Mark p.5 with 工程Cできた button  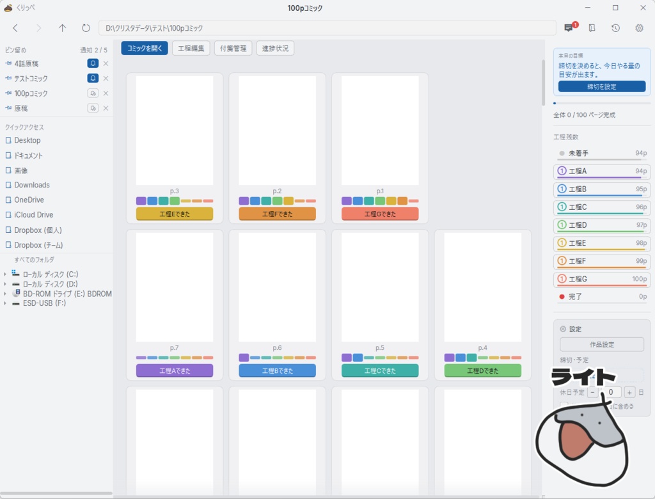[x=380, y=370]
